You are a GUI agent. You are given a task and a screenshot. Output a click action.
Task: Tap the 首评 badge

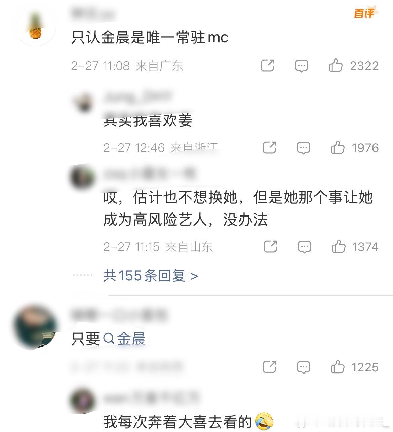[x=365, y=12]
